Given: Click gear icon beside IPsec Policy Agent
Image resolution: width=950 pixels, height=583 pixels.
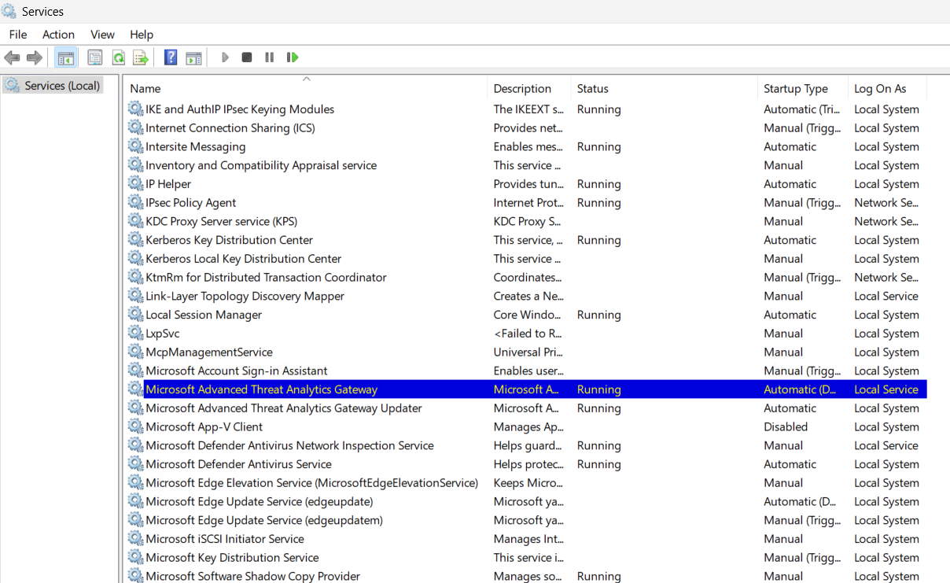Looking at the screenshot, I should [136, 203].
